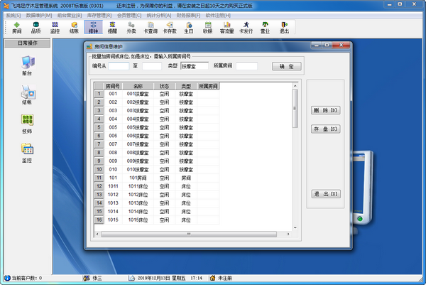Click the 退出 toolbar icon
Image resolution: width=426 pixels, height=285 pixels.
(284, 28)
